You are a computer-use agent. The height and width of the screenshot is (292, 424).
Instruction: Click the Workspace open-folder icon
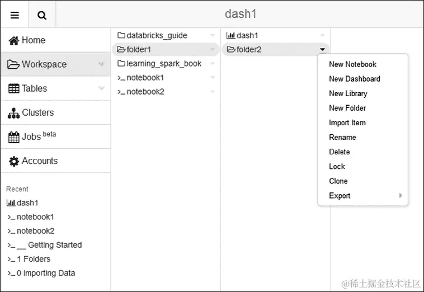[13, 64]
